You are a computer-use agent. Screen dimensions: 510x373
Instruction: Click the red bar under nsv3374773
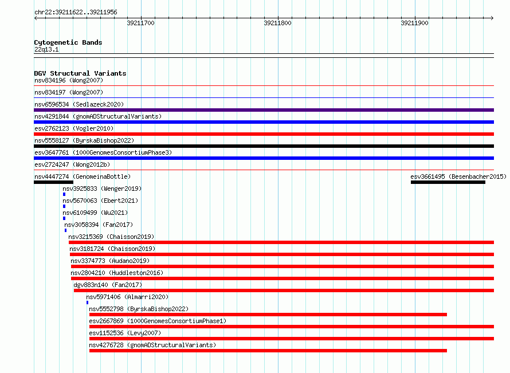(283, 266)
